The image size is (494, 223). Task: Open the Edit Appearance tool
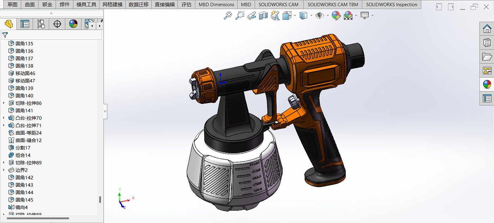(336, 16)
